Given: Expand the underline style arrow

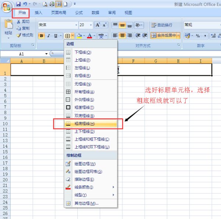Looking at the screenshot, I should click(61, 36).
